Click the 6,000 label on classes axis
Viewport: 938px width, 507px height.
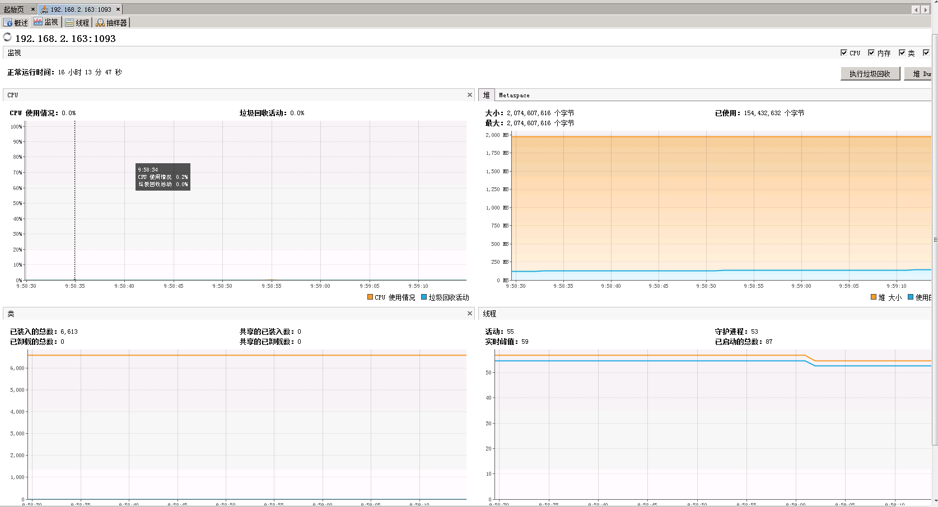tap(17, 368)
